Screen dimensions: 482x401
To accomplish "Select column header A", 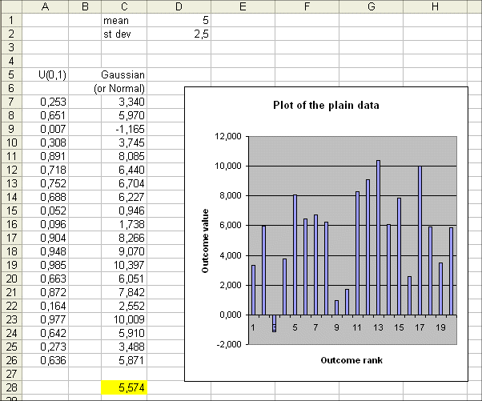I will (x=46, y=6).
